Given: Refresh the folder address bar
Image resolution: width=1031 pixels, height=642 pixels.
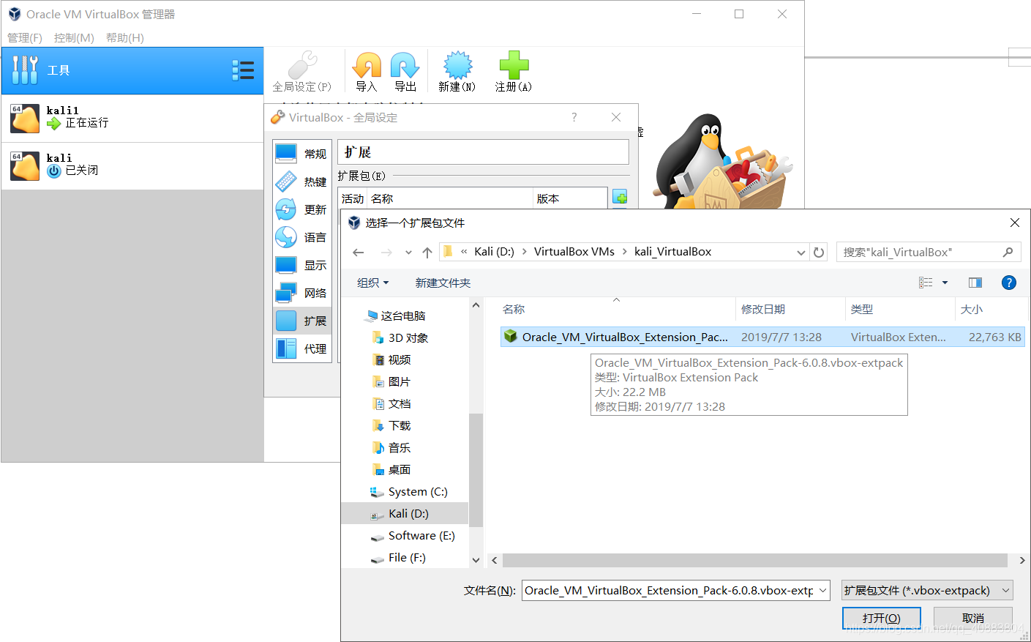Looking at the screenshot, I should (x=819, y=253).
